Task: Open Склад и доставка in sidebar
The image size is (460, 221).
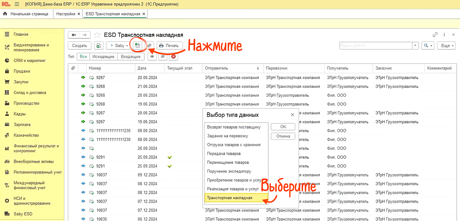Action: [30, 92]
